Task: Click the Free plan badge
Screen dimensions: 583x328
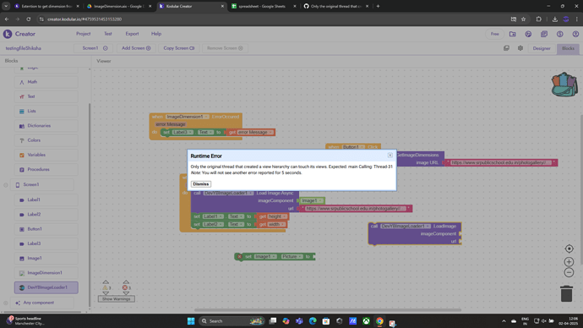Action: coord(494,34)
